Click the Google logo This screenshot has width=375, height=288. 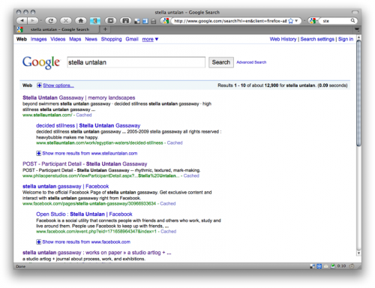pos(41,62)
